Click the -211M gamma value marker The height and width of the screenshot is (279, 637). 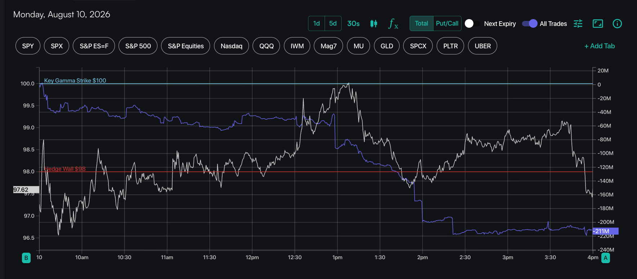click(606, 231)
